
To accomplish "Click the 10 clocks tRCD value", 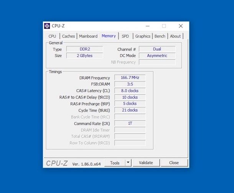I will 130,97.
